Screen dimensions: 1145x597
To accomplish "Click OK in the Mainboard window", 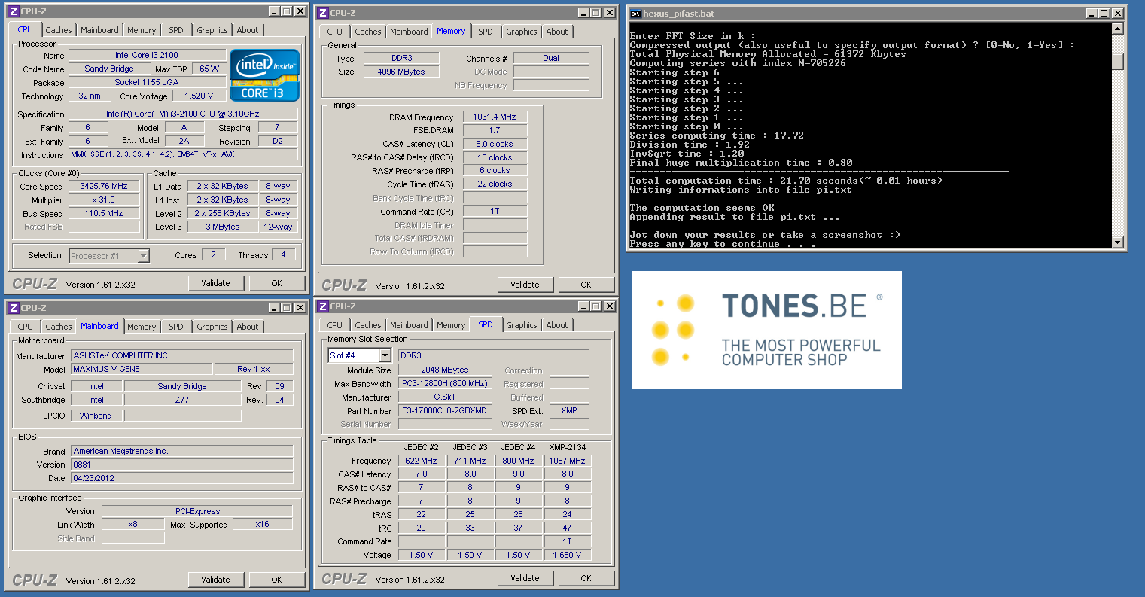I will click(276, 580).
